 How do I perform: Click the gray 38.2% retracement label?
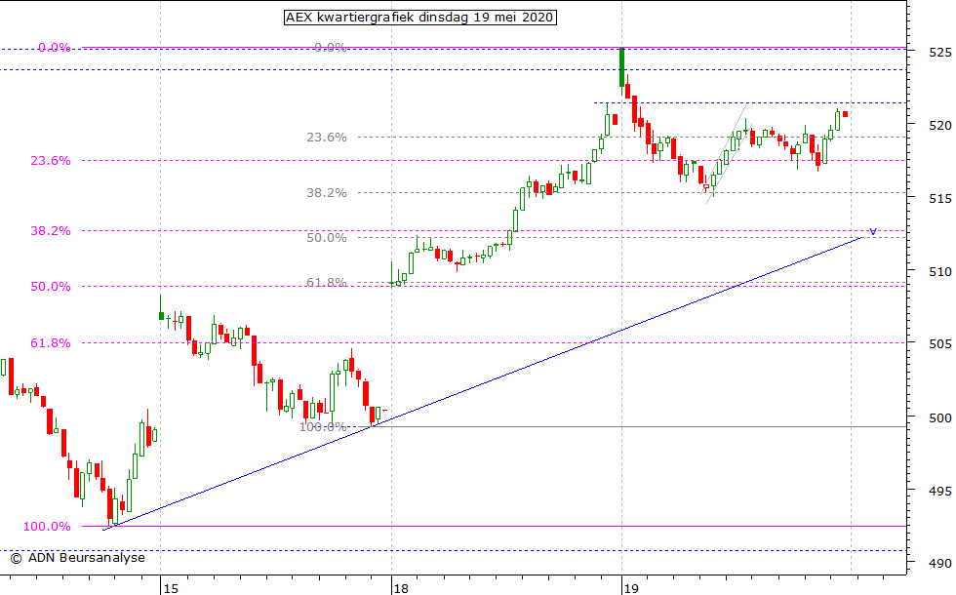[327, 193]
